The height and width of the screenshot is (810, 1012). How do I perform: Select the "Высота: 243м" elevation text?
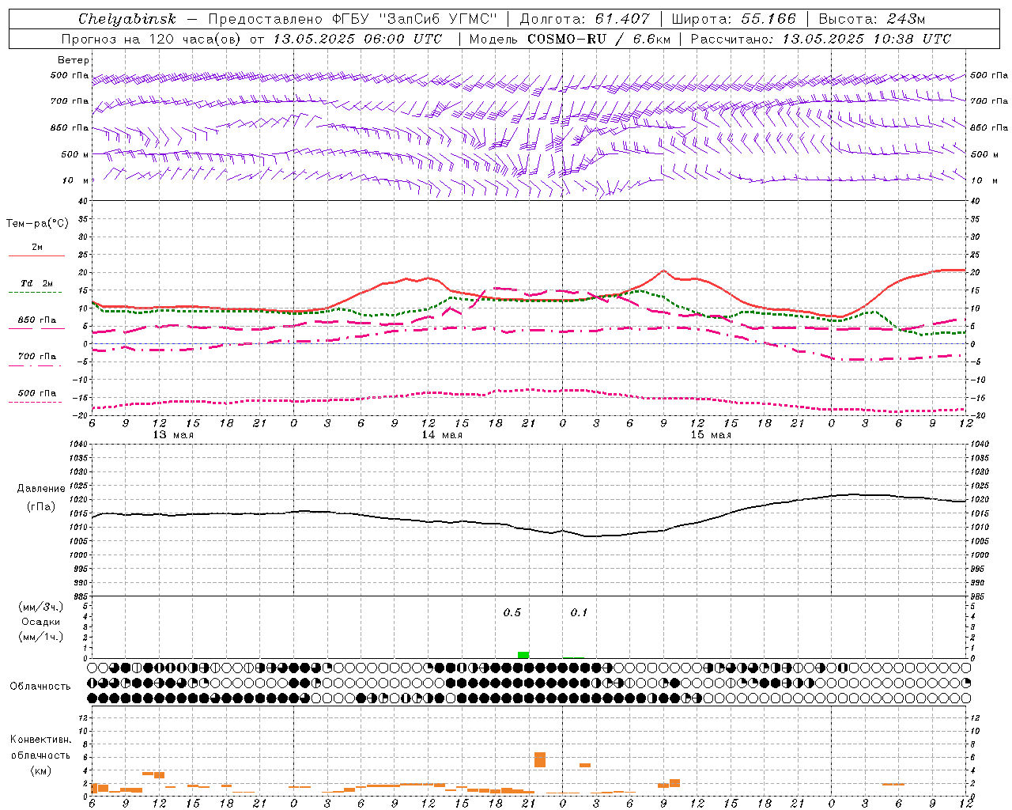tap(871, 19)
